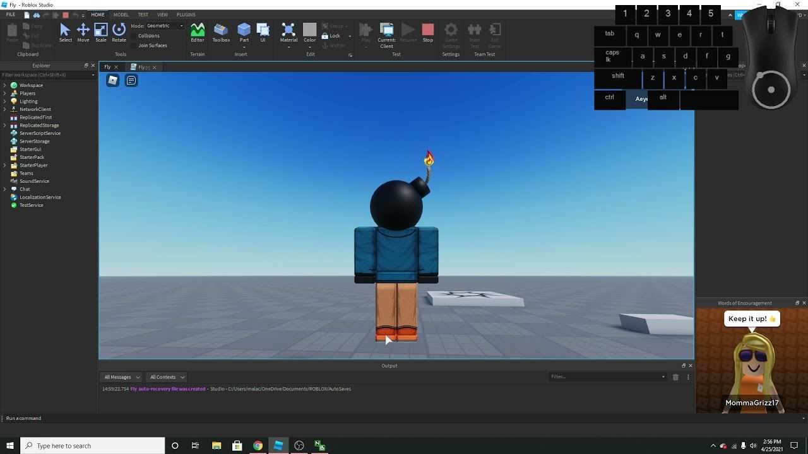This screenshot has height=454, width=808.
Task: Open the Terrain Editor
Action: tap(198, 33)
